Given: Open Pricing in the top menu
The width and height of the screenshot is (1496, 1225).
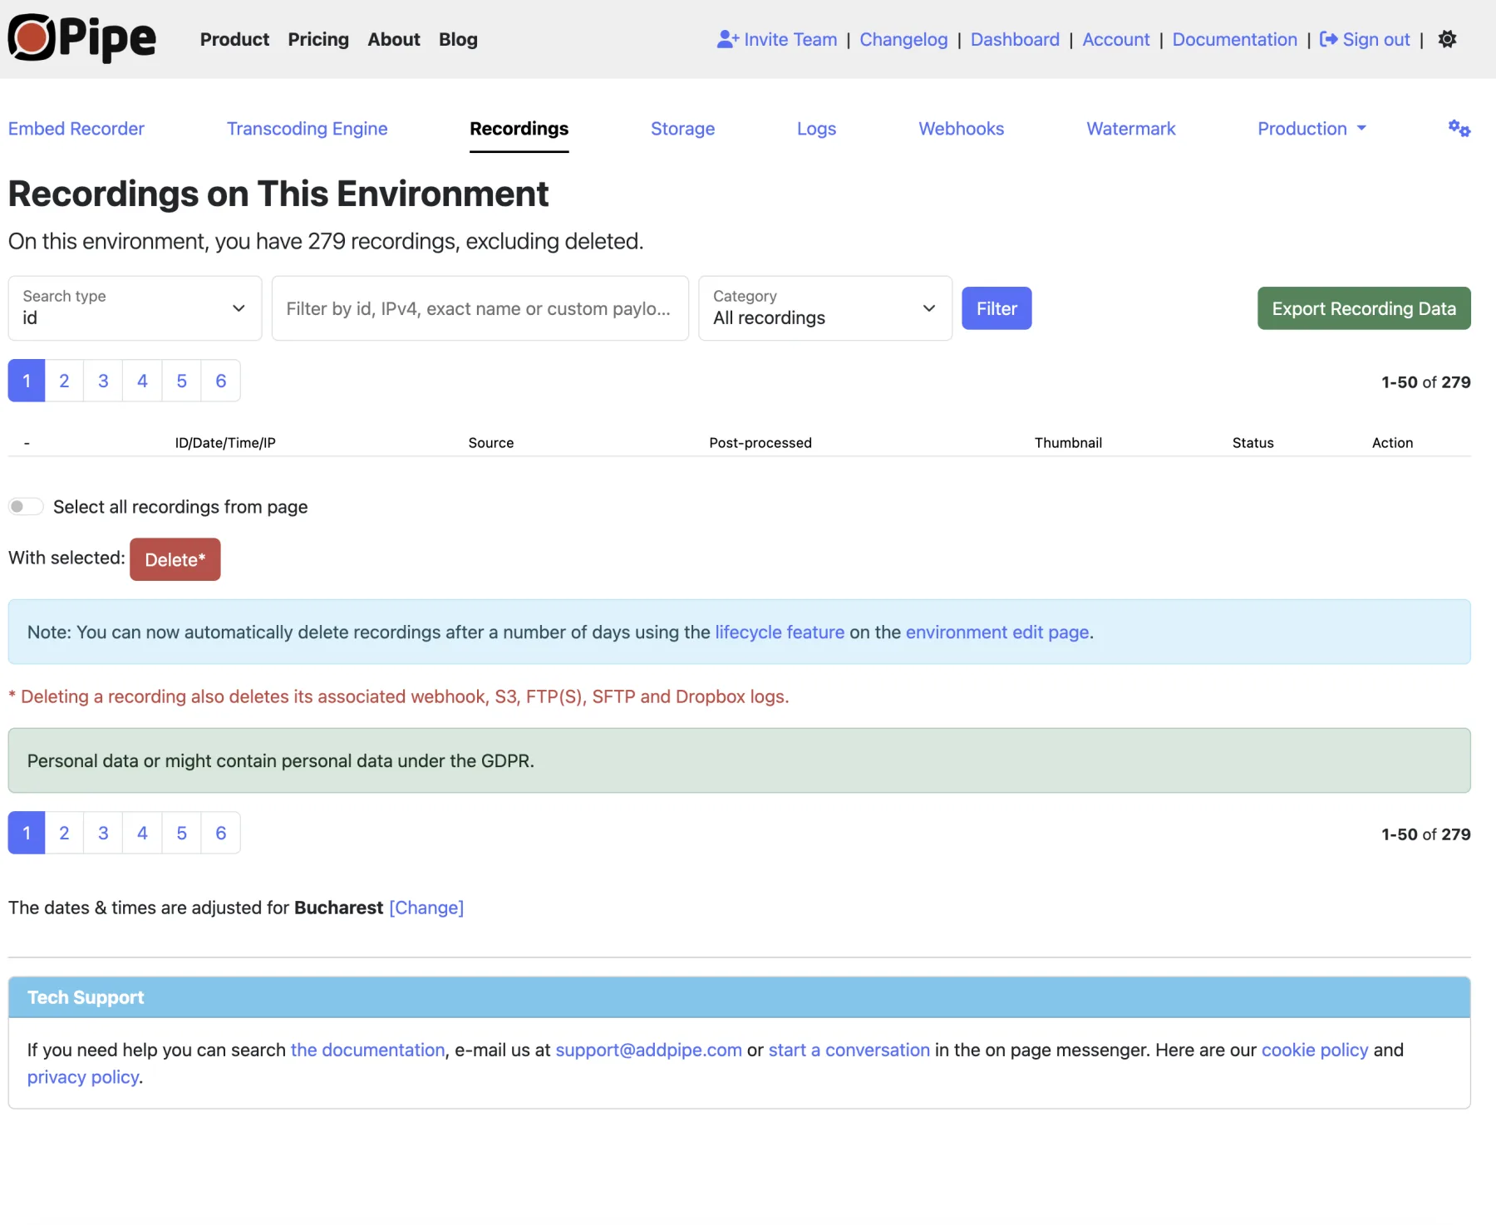Looking at the screenshot, I should point(318,39).
